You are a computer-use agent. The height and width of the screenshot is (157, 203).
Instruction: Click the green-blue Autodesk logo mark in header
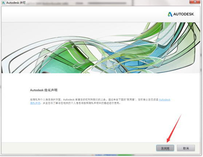pyautogui.click(x=170, y=14)
